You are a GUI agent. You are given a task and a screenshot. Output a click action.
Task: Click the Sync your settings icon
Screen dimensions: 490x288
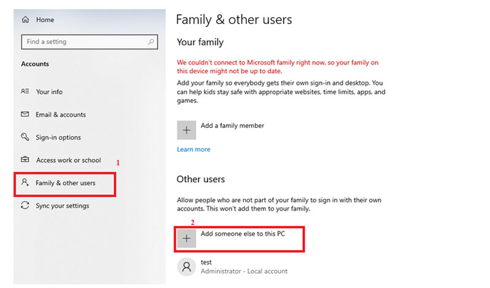(x=25, y=206)
